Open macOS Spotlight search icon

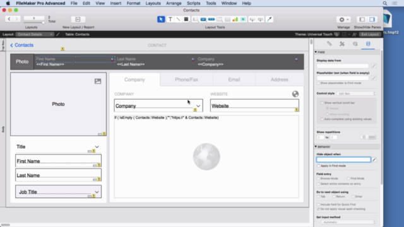(385, 3)
